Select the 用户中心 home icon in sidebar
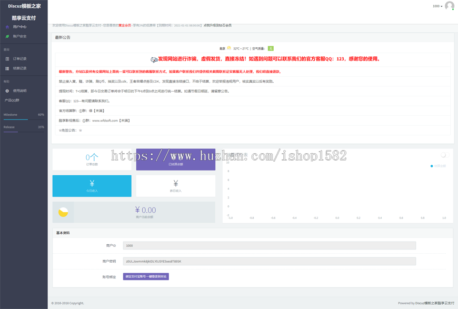Viewport: 458px width, 309px height. [7, 27]
